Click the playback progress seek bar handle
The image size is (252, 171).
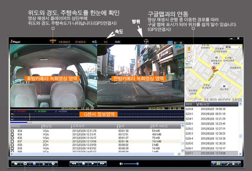(x=29, y=122)
